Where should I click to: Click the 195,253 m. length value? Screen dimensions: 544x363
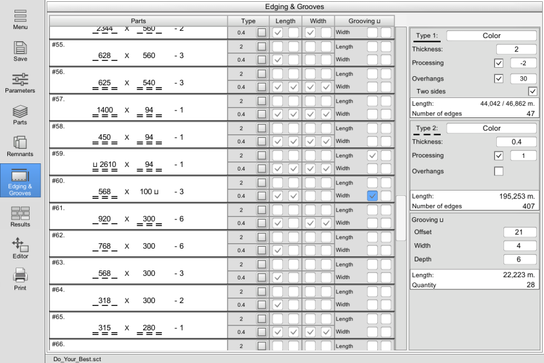click(x=517, y=196)
